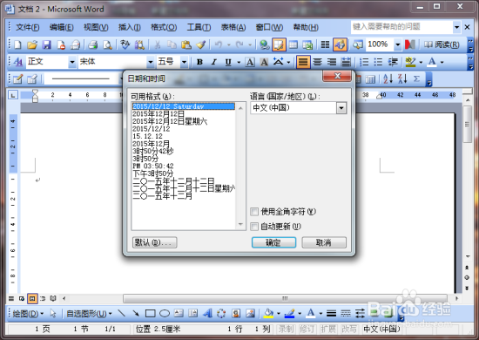Screen dimensions: 479x340
Task: Click the vertical scrollbar down arrow
Action: [x=468, y=256]
